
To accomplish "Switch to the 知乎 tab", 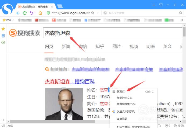I will 100,46.
